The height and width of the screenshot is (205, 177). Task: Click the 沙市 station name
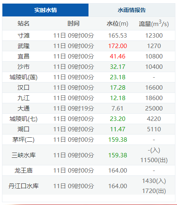tap(24, 67)
